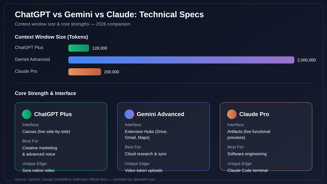The height and width of the screenshot is (184, 327).
Task: Click the orange Claude Pro context bar
Action: 85,72
